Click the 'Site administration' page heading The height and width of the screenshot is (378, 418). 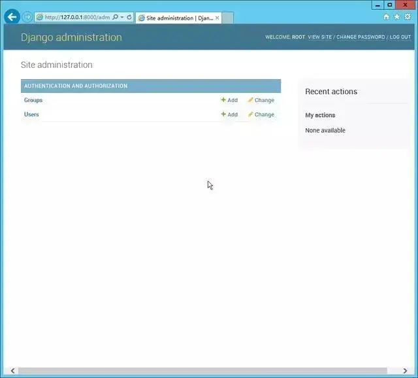[57, 65]
